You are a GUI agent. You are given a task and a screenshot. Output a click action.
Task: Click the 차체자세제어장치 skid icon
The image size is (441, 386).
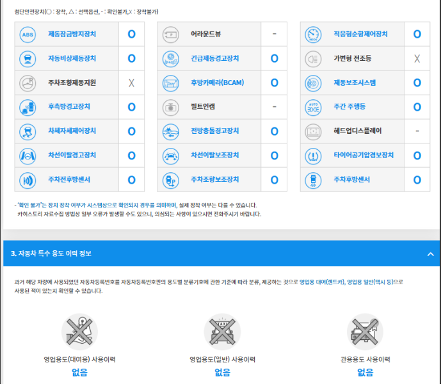click(28, 132)
